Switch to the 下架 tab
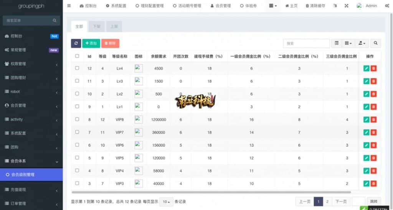 tap(96, 26)
